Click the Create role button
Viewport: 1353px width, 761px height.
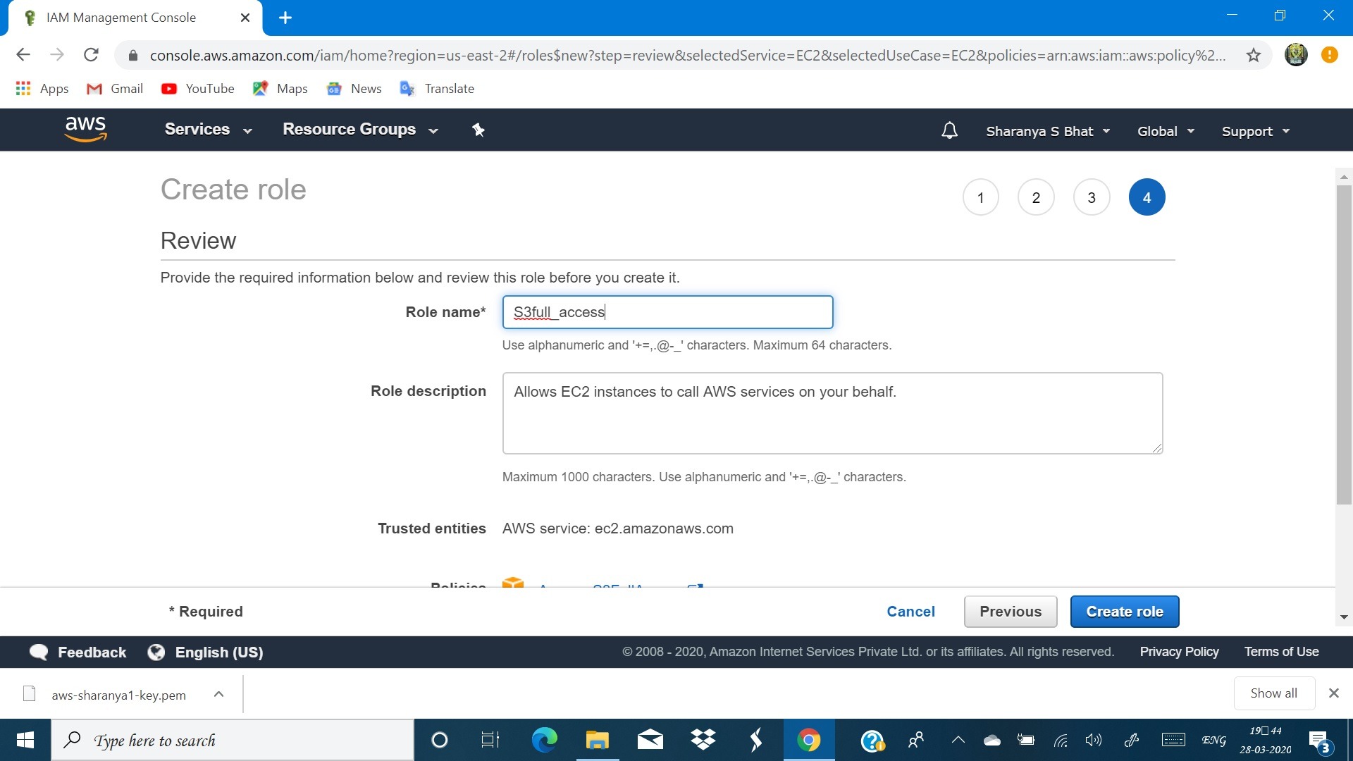pos(1124,612)
